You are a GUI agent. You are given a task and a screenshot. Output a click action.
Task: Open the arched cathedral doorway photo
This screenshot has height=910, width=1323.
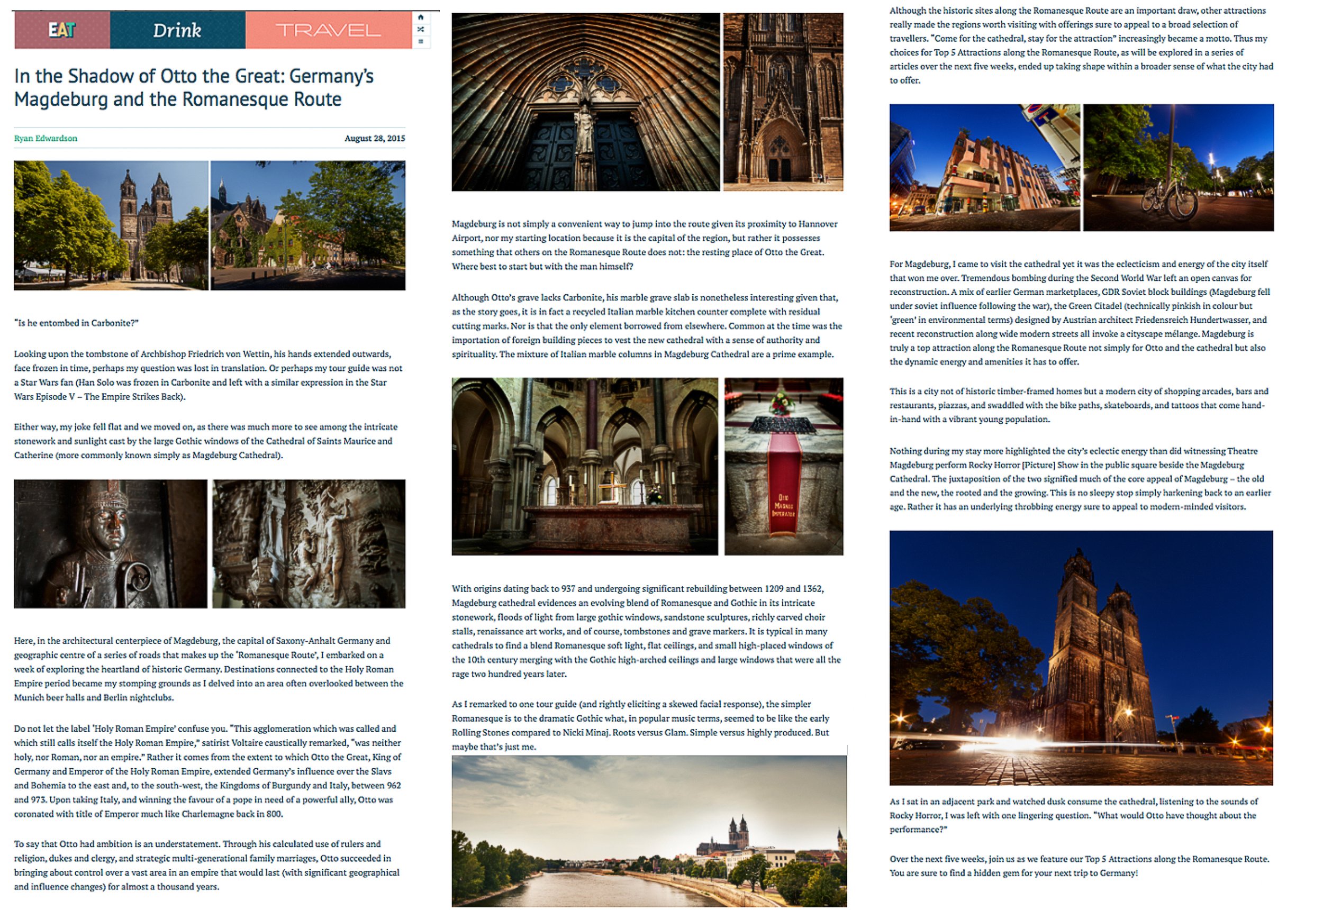(586, 102)
